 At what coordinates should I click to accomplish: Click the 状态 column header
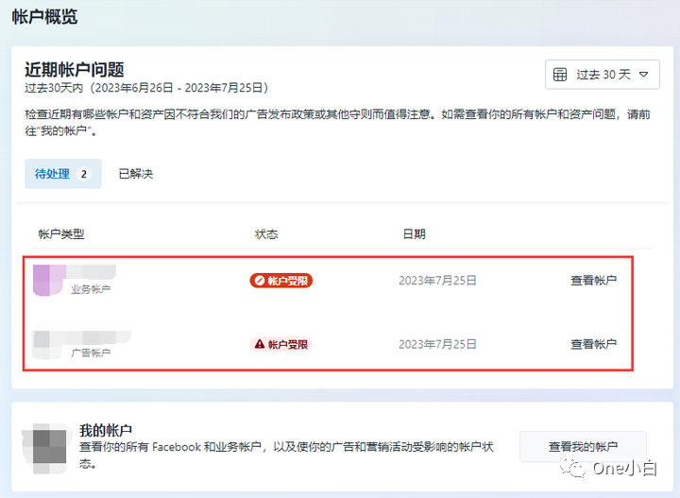(265, 234)
